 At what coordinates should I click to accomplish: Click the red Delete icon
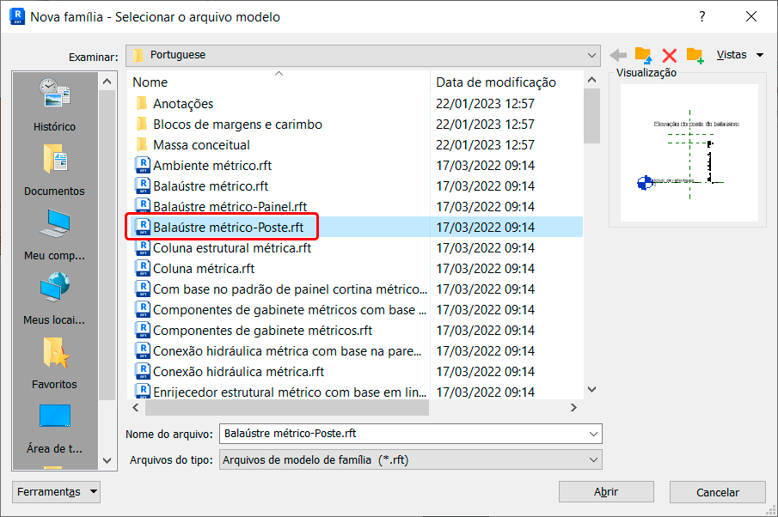pos(669,55)
